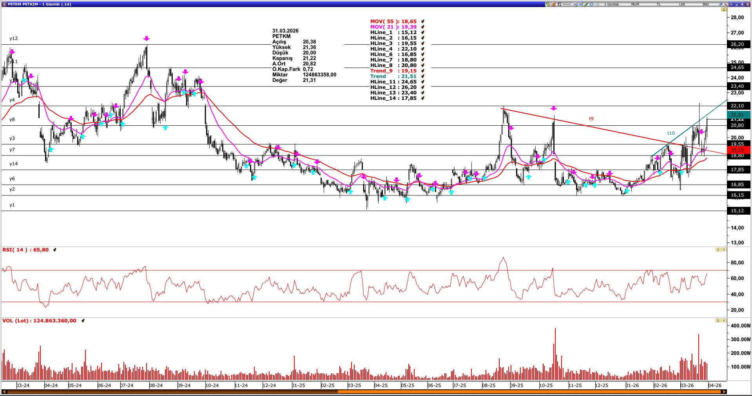Toggle the checkmark next to VOL (Lot)
The image size is (752, 396).
pos(83,321)
